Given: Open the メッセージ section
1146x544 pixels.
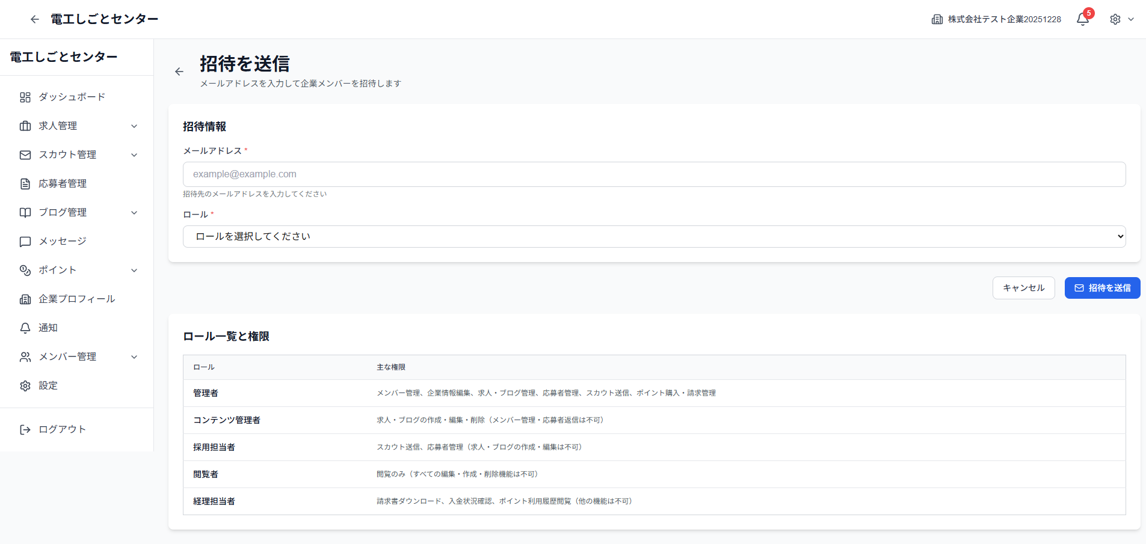Looking at the screenshot, I should [x=62, y=241].
